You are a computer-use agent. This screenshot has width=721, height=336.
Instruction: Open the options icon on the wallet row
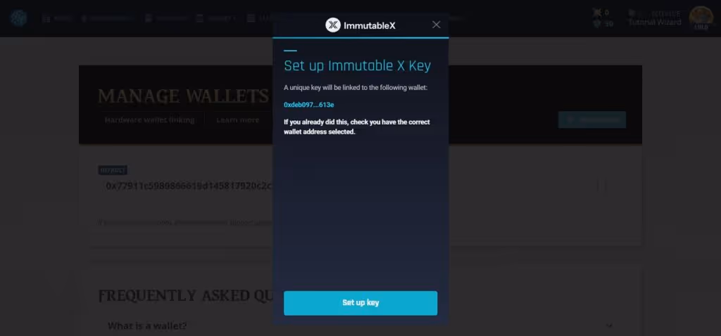pyautogui.click(x=601, y=186)
